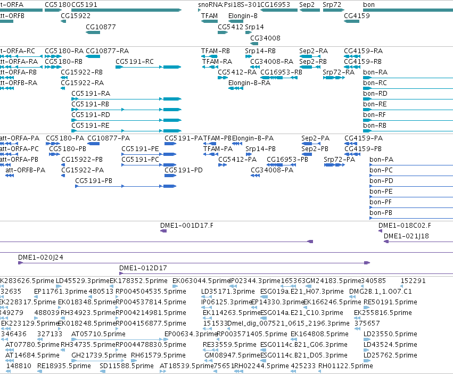Image resolution: width=453 pixels, height=374 pixels.
Task: Open the Srp72-PA protein label
Action: (339, 160)
